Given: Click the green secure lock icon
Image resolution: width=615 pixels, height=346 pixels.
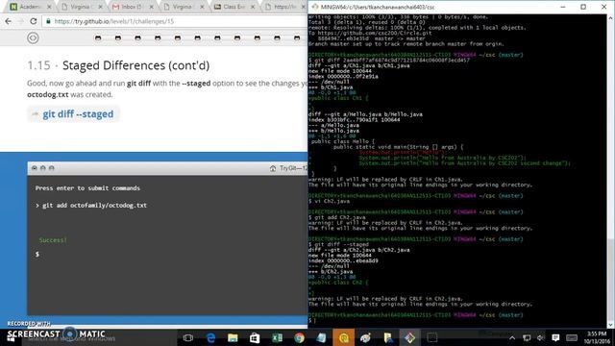Looking at the screenshot, I should pos(48,21).
